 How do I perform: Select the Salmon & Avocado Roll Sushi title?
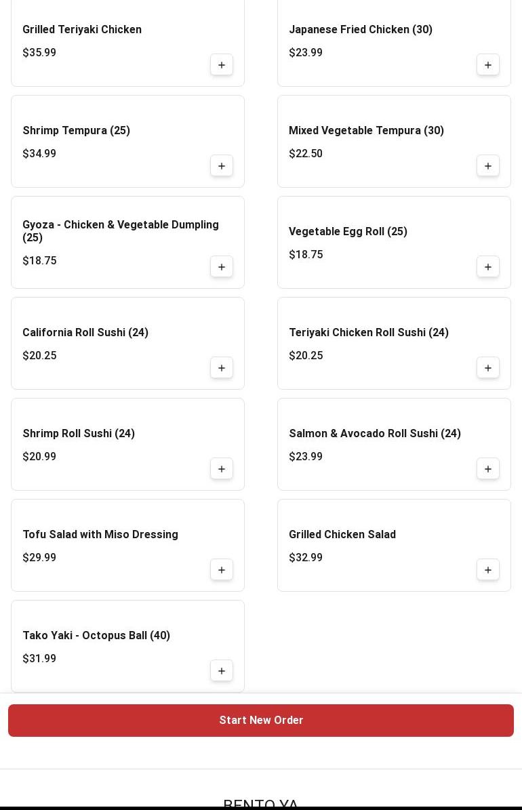pos(375,433)
